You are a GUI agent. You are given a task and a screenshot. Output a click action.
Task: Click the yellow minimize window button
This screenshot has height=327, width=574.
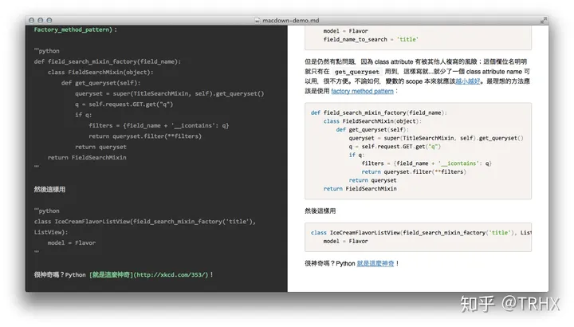click(x=41, y=21)
